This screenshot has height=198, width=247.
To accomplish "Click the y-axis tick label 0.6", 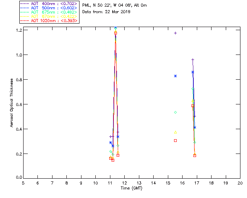I will click(x=19, y=104).
